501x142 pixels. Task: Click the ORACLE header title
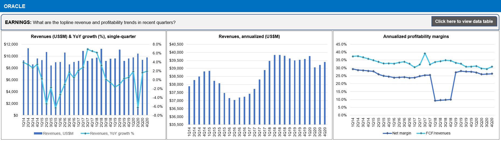coord(15,6)
